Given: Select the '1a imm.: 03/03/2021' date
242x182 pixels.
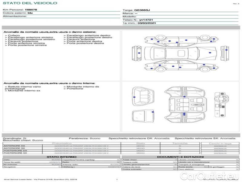Looking at the screenshot, I should pyautogui.click(x=139, y=23).
